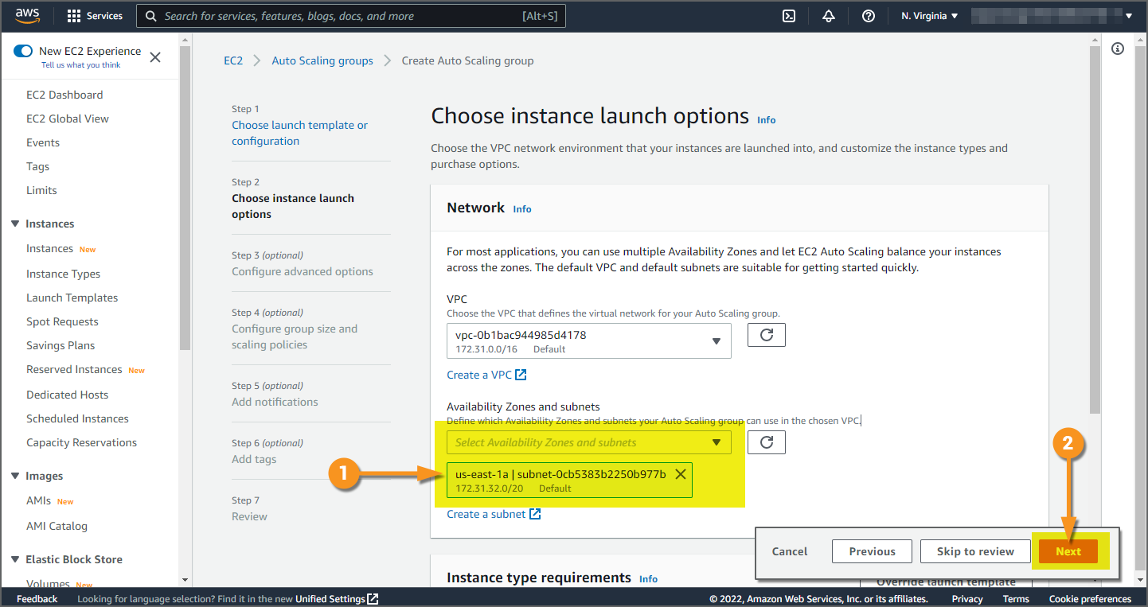Go to Events in sidebar
1148x607 pixels.
(43, 142)
